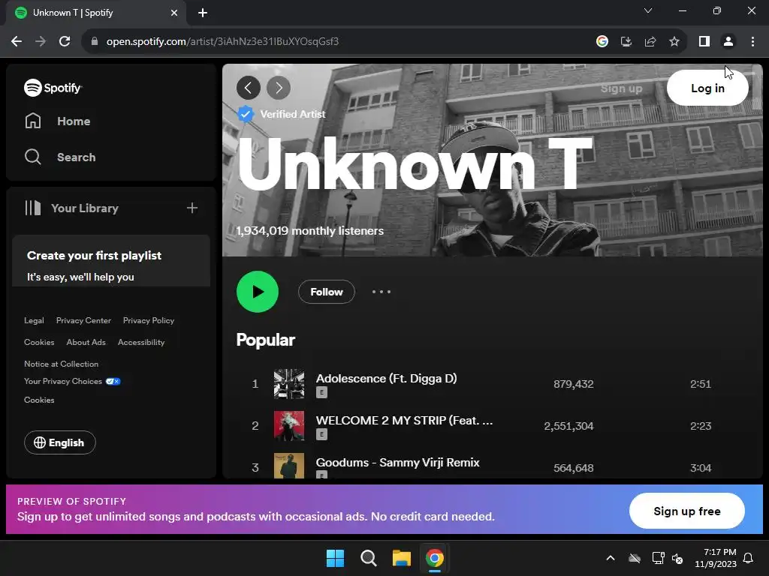Open Search in Spotify sidebar
This screenshot has height=576, width=769.
pos(60,157)
